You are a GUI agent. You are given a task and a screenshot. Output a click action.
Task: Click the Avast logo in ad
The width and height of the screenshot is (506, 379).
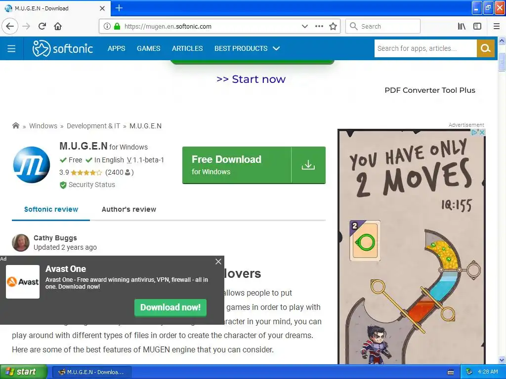point(23,282)
